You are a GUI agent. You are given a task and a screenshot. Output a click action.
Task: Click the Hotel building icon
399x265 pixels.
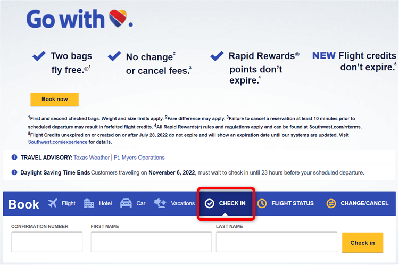(x=89, y=203)
